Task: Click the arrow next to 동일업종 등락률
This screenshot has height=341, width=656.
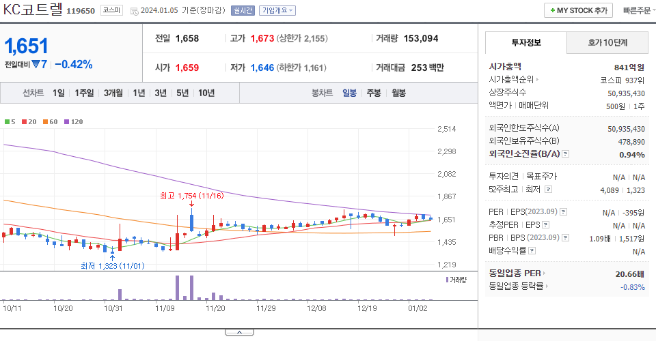Action: click(x=547, y=286)
